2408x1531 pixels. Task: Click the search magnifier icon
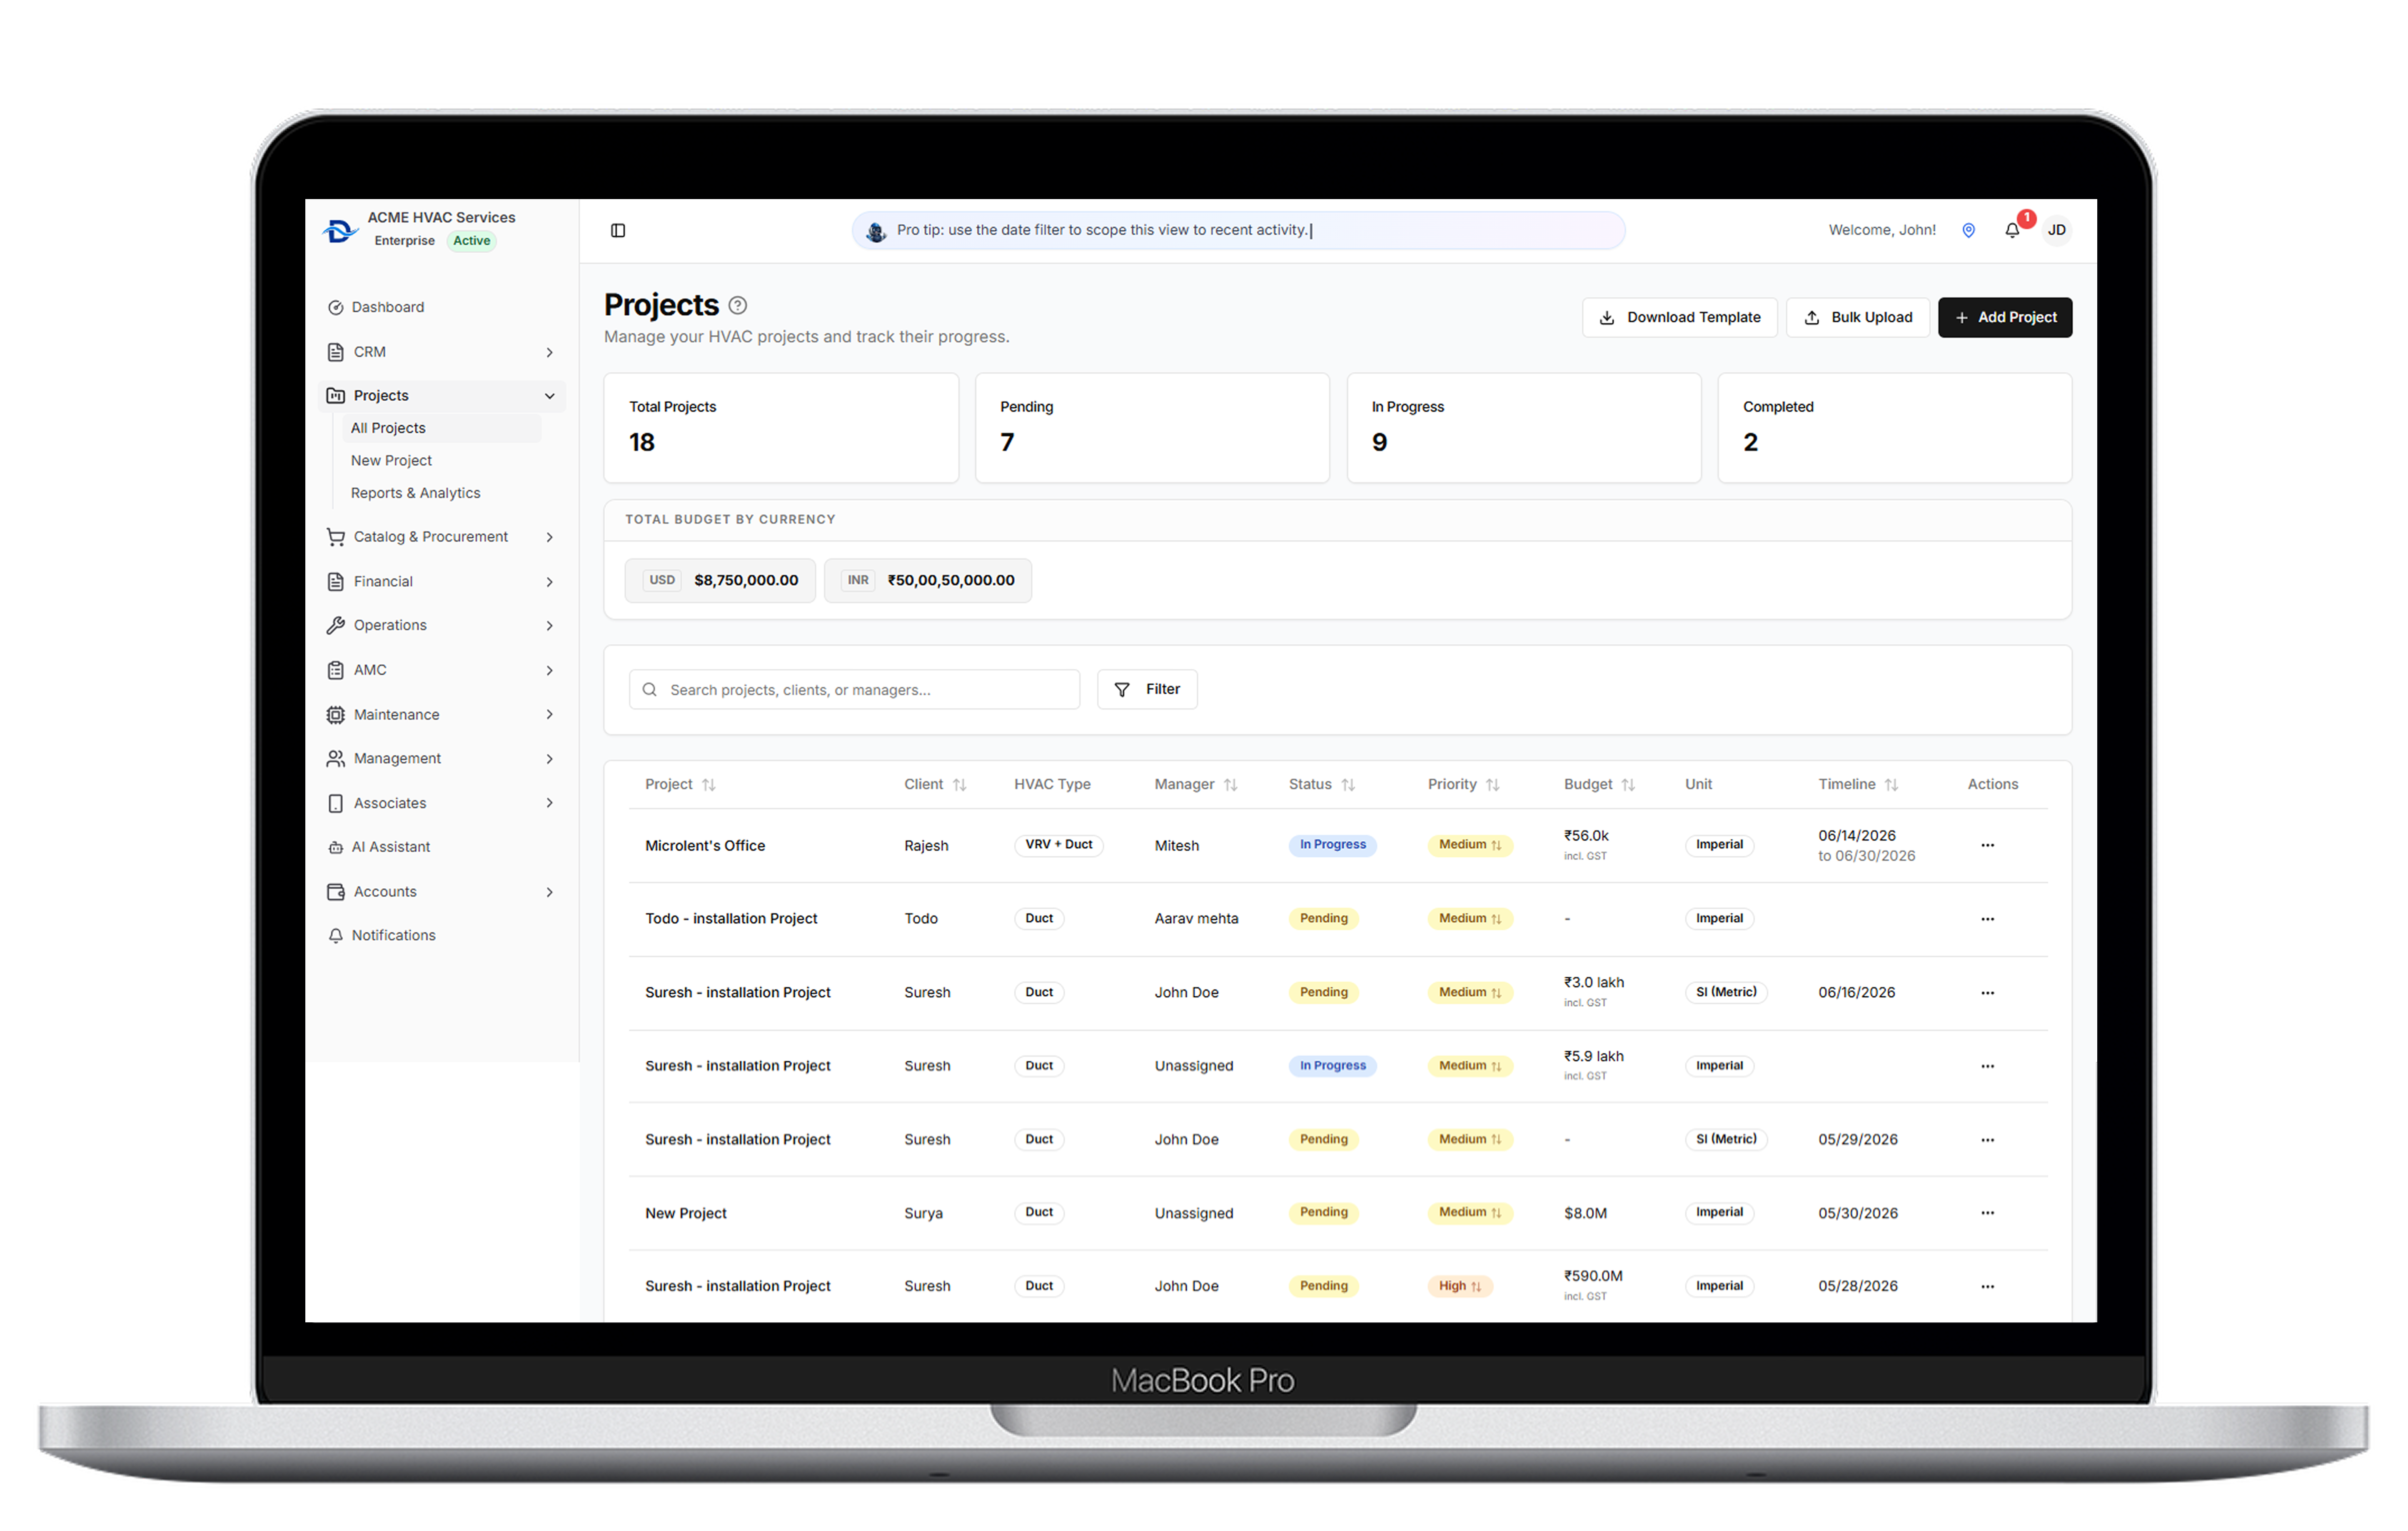(x=650, y=690)
